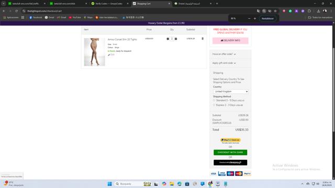
Task: Open Microsoft Edge from taskbar
Action: click(180, 184)
